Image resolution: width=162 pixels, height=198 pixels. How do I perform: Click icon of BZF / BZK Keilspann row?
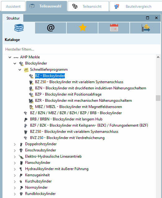[26, 125]
